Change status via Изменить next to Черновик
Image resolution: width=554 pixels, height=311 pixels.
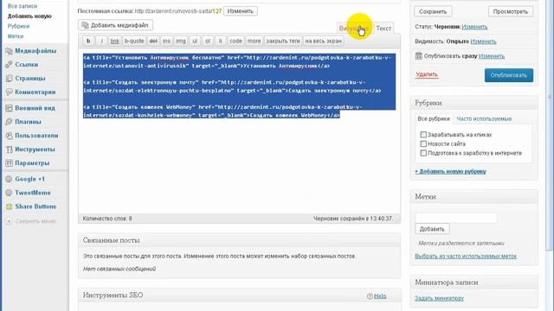[474, 27]
